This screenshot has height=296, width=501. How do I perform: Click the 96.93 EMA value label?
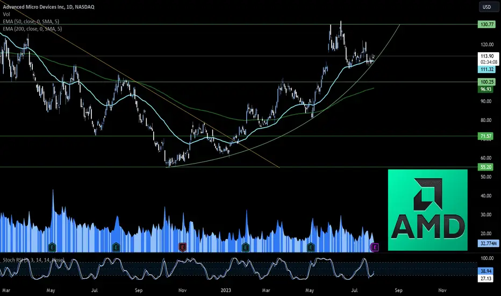coord(486,89)
